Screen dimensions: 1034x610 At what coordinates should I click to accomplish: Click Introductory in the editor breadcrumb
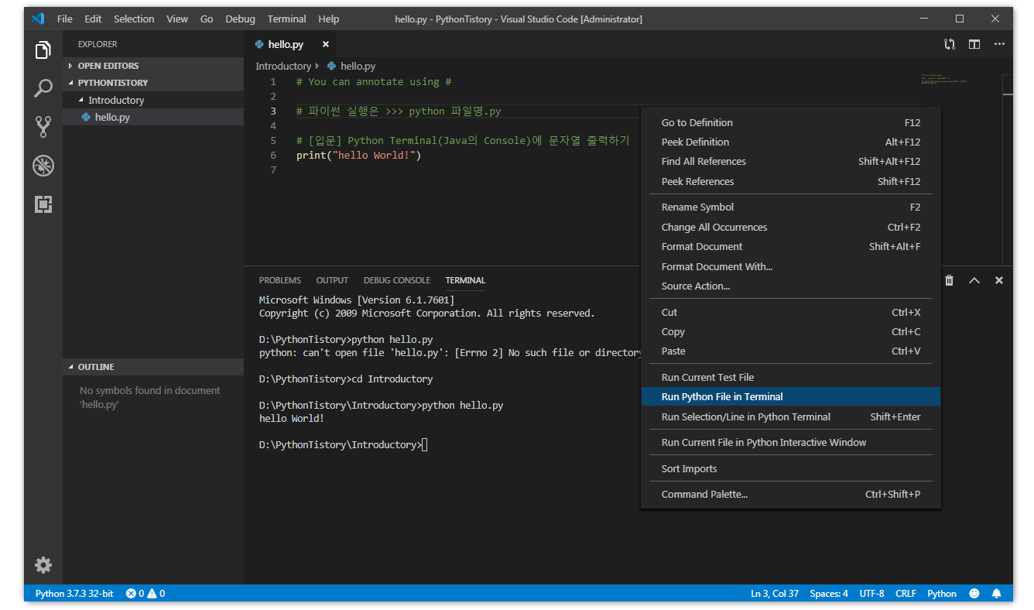[283, 67]
